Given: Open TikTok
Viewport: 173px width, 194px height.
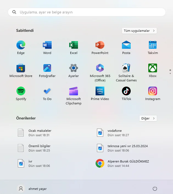Looking at the screenshot, I should (x=126, y=93).
